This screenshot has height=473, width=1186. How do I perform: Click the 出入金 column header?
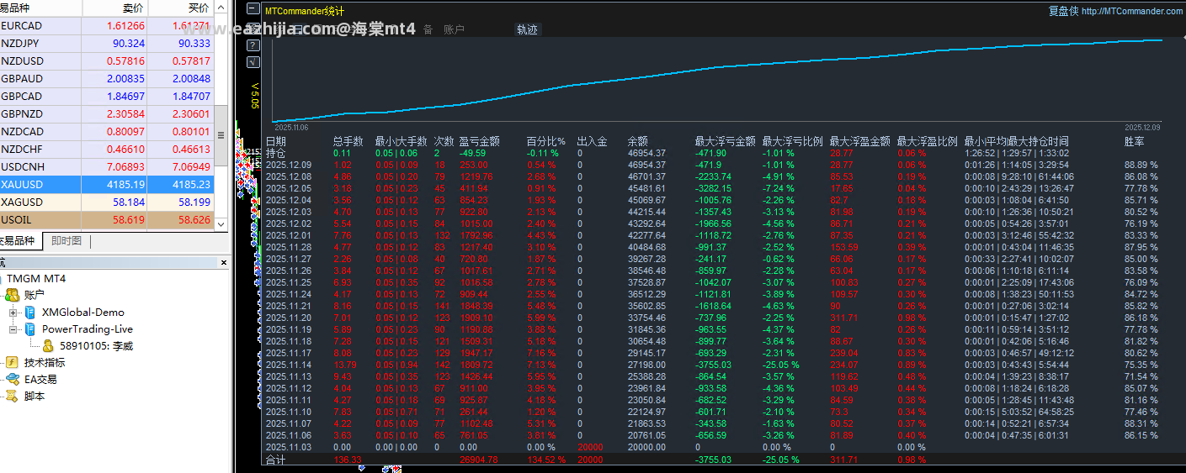(x=593, y=141)
